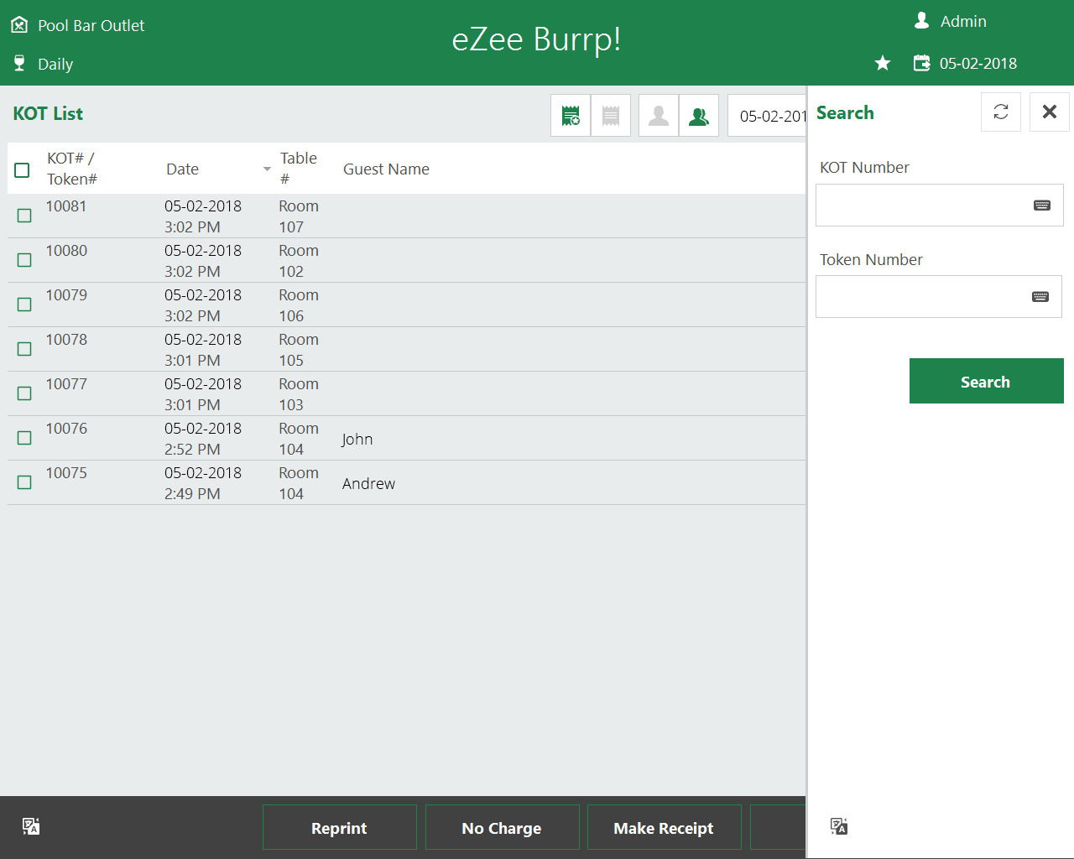Check the box for KOT 10081
This screenshot has width=1074, height=859.
[24, 216]
